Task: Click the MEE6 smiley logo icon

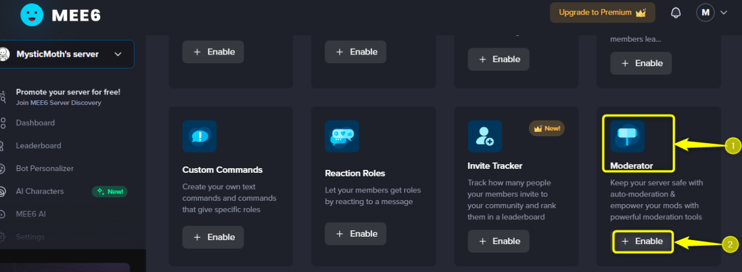Action: pos(32,14)
